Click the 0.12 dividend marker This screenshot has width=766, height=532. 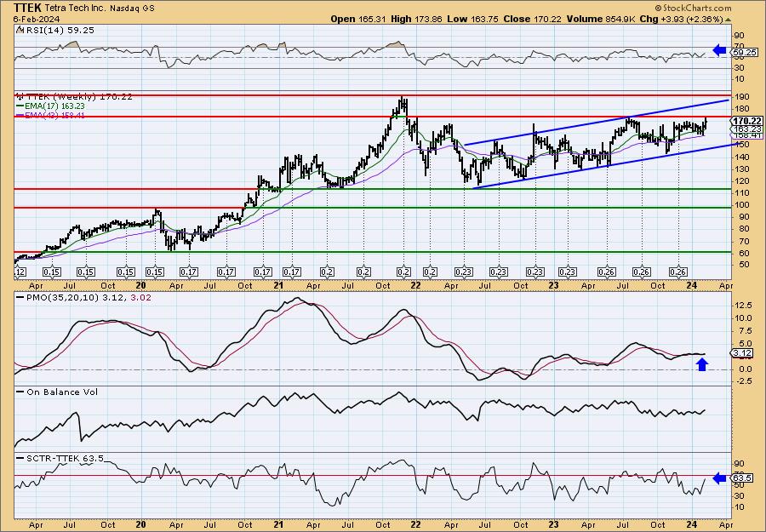click(20, 272)
